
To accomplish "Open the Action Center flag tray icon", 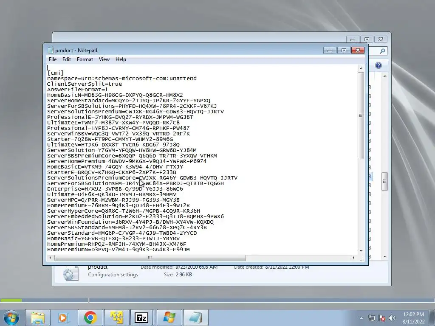I will 382,318.
